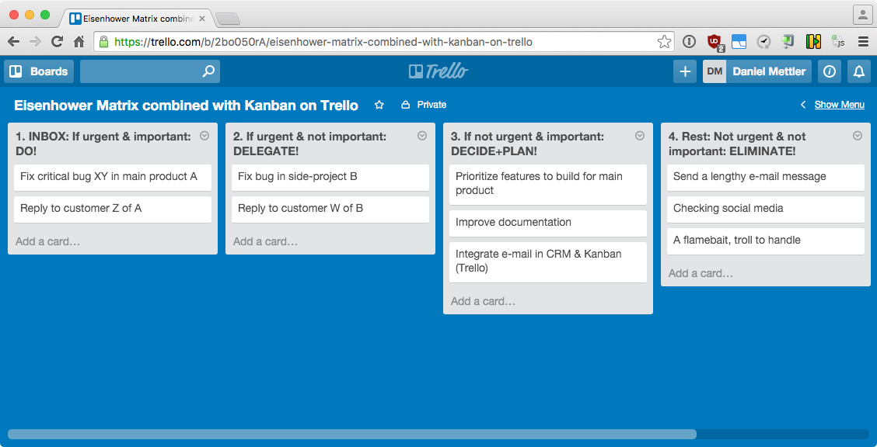Open list actions for the DECIDE+PLAN list
Image resolution: width=877 pixels, height=447 pixels.
(640, 136)
